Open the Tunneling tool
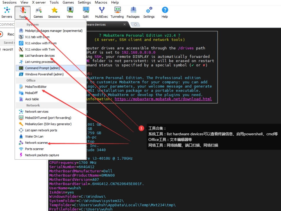This screenshot has width=281, height=211. [117, 12]
